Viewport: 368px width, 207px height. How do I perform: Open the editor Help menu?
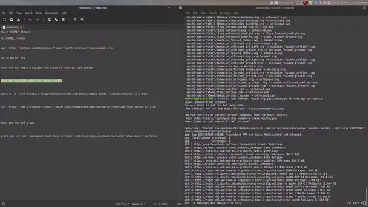[64, 13]
